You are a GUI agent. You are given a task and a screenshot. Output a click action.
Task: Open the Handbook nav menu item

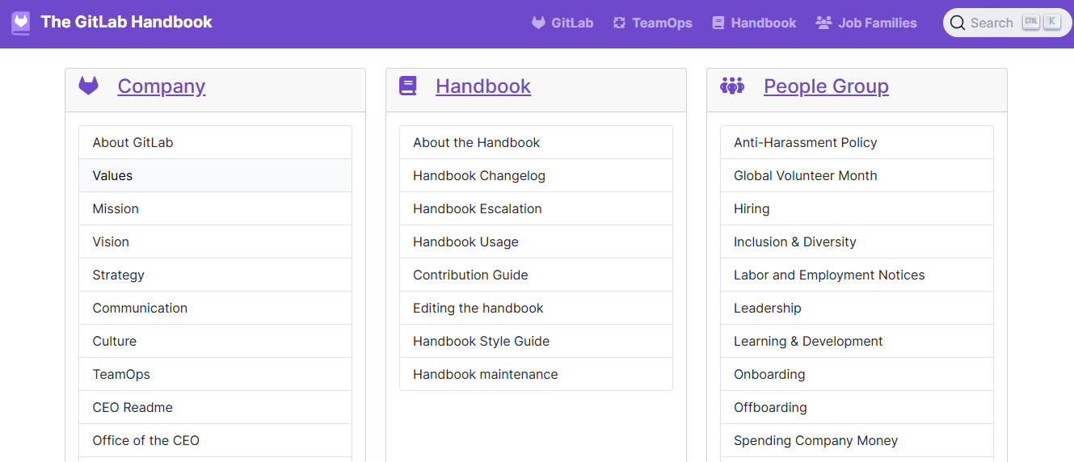click(754, 23)
